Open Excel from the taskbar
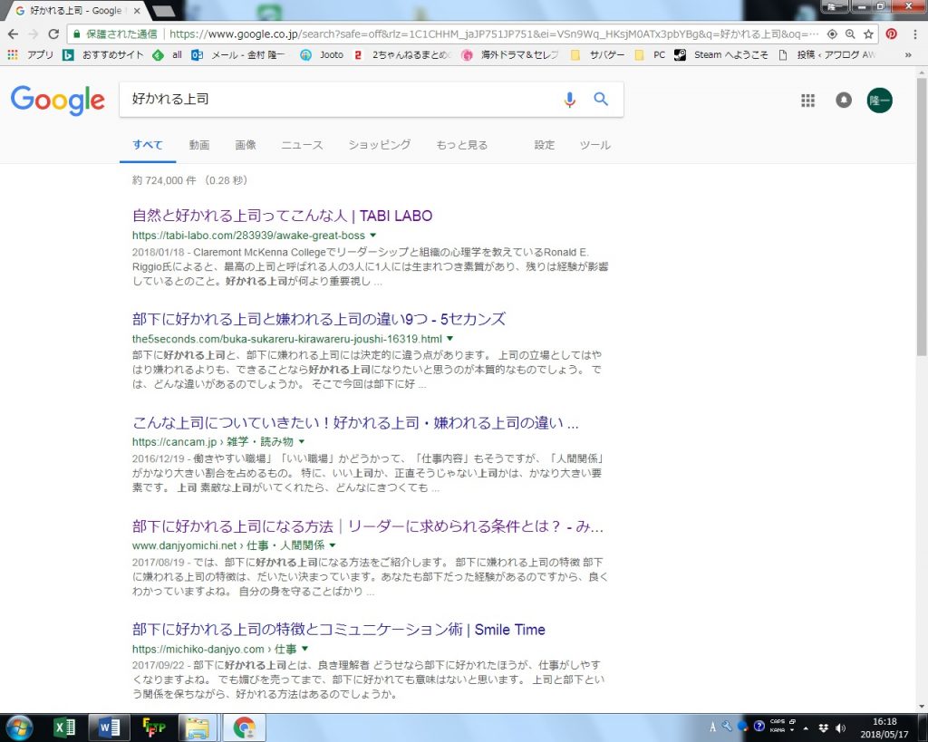The image size is (928, 742). pyautogui.click(x=64, y=728)
